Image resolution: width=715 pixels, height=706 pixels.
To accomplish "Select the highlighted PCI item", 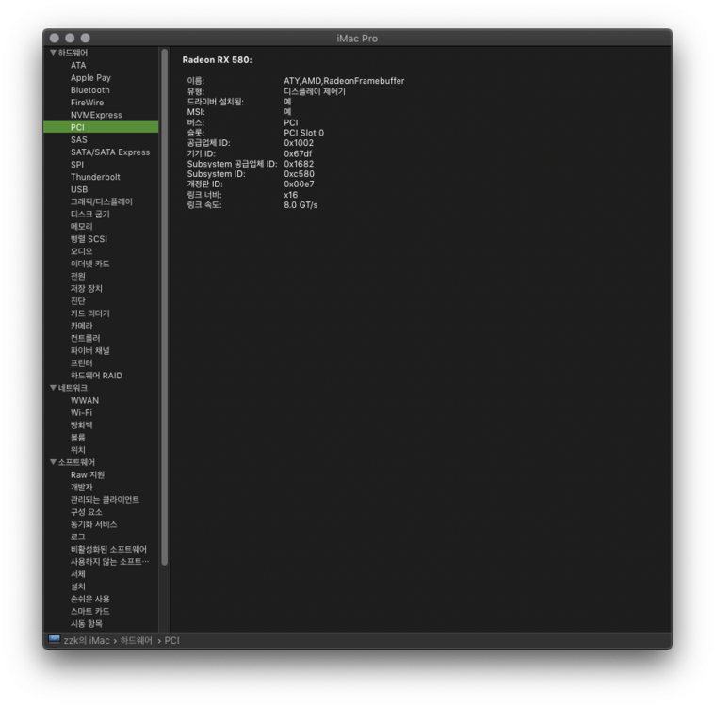I will (x=101, y=127).
